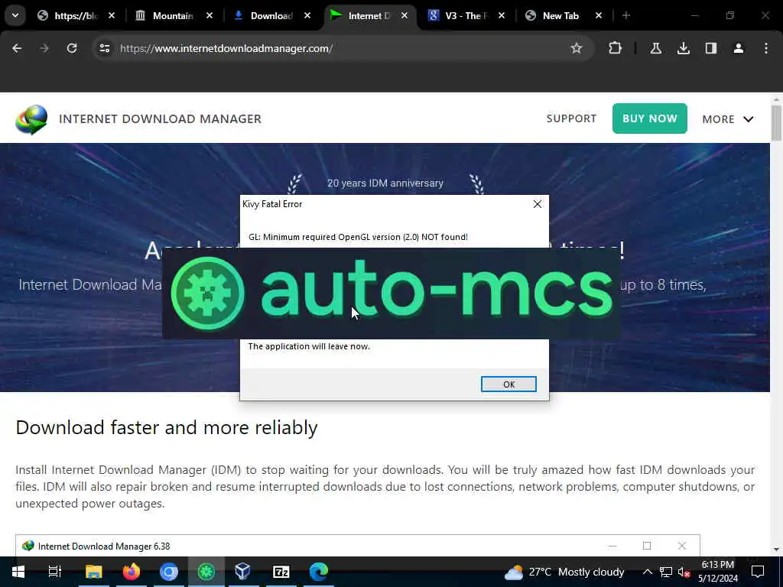Open the INTERNET DOWNLOAD MANAGER home link
The image size is (783, 587).
click(x=160, y=118)
